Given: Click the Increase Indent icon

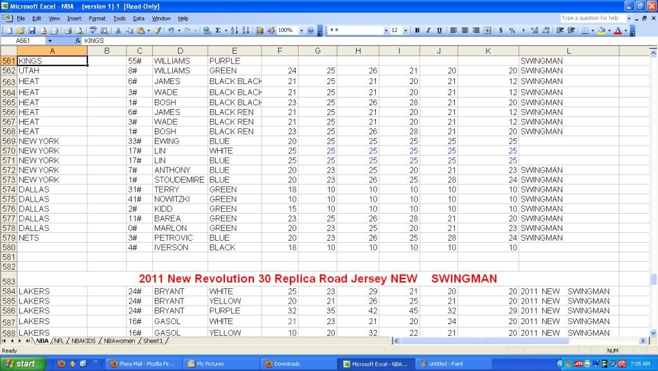Looking at the screenshot, I should point(571,31).
